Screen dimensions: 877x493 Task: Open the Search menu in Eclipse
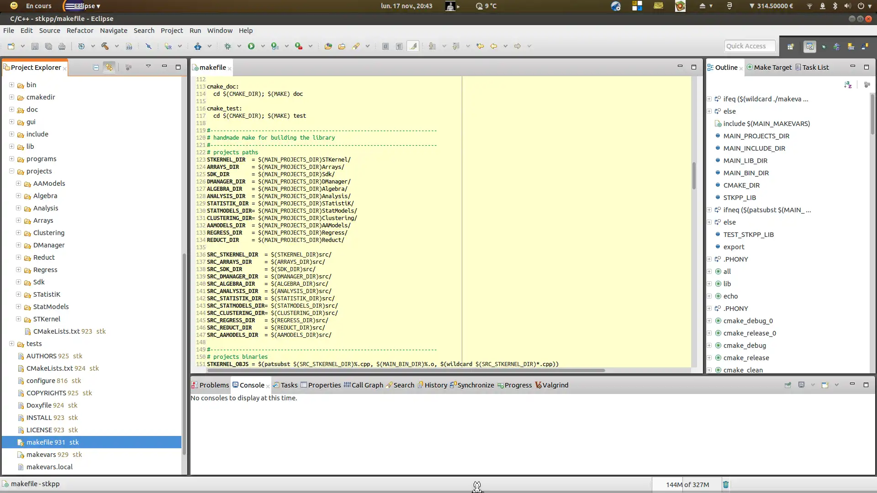coord(143,30)
